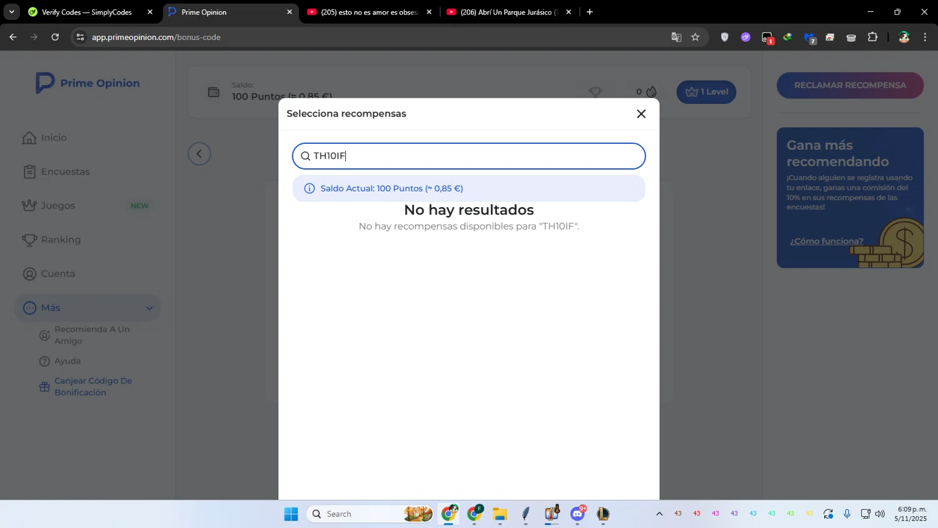The image size is (938, 528).
Task: Click the Encuestas clipboard icon
Action: pos(29,171)
